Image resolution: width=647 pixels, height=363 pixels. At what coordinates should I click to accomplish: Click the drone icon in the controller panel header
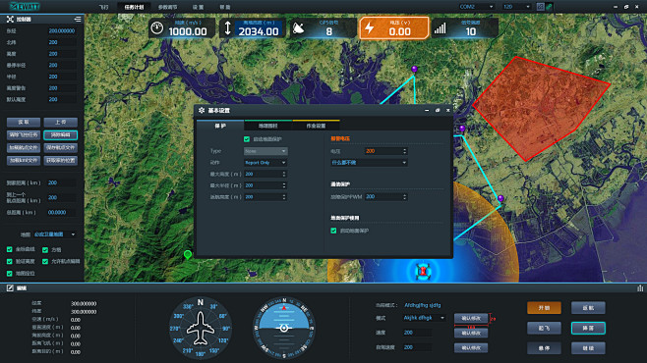(x=10, y=19)
